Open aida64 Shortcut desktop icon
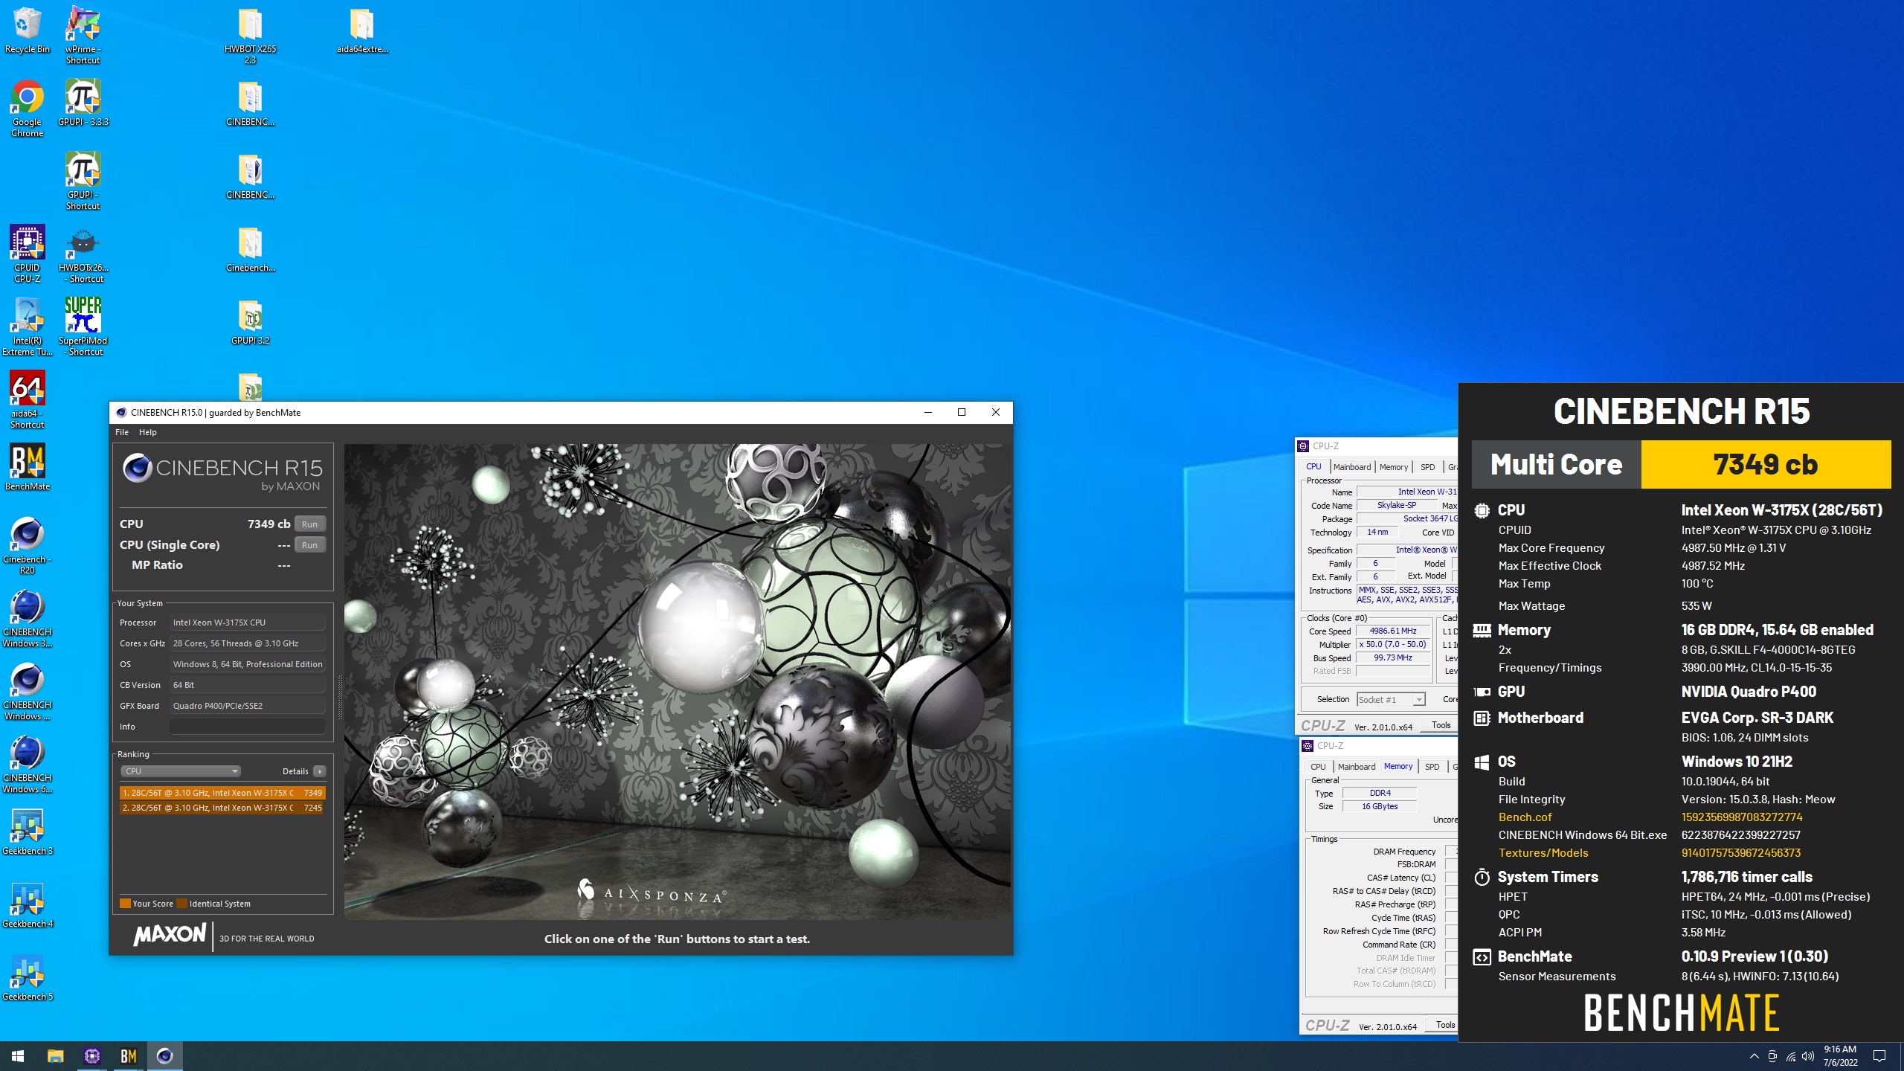The height and width of the screenshot is (1071, 1904). 28,400
